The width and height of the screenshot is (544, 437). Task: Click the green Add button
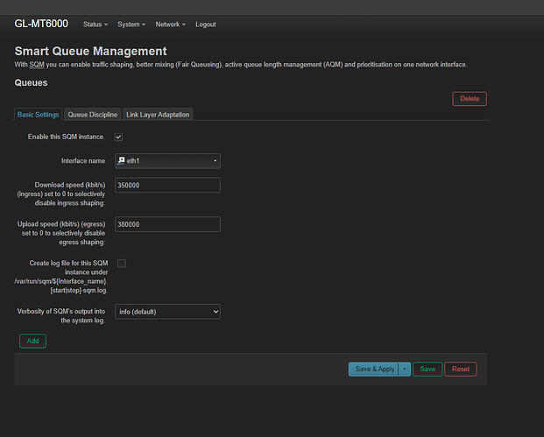[x=33, y=341]
